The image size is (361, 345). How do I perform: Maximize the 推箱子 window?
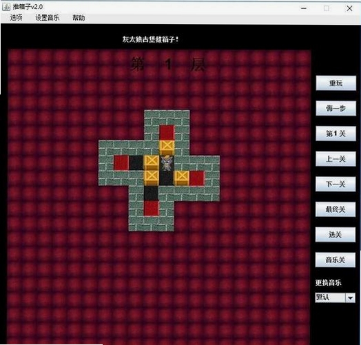click(327, 8)
